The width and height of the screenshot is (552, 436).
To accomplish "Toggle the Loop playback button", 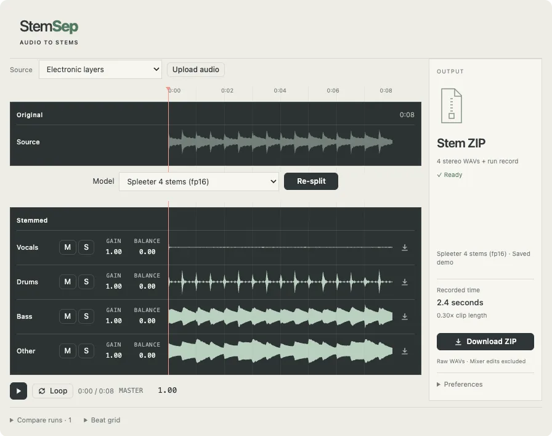I will [53, 391].
